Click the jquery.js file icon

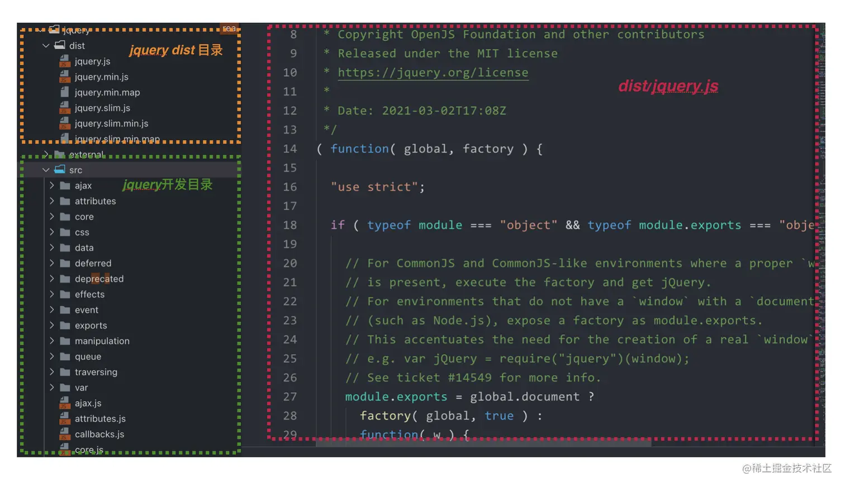(x=65, y=61)
